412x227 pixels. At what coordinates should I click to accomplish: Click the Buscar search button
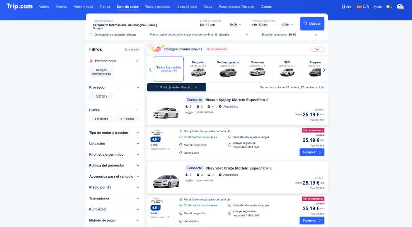point(312,24)
